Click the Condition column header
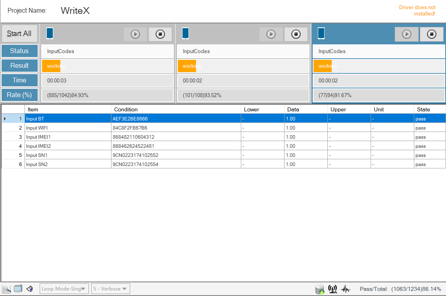446x296 pixels. point(126,109)
